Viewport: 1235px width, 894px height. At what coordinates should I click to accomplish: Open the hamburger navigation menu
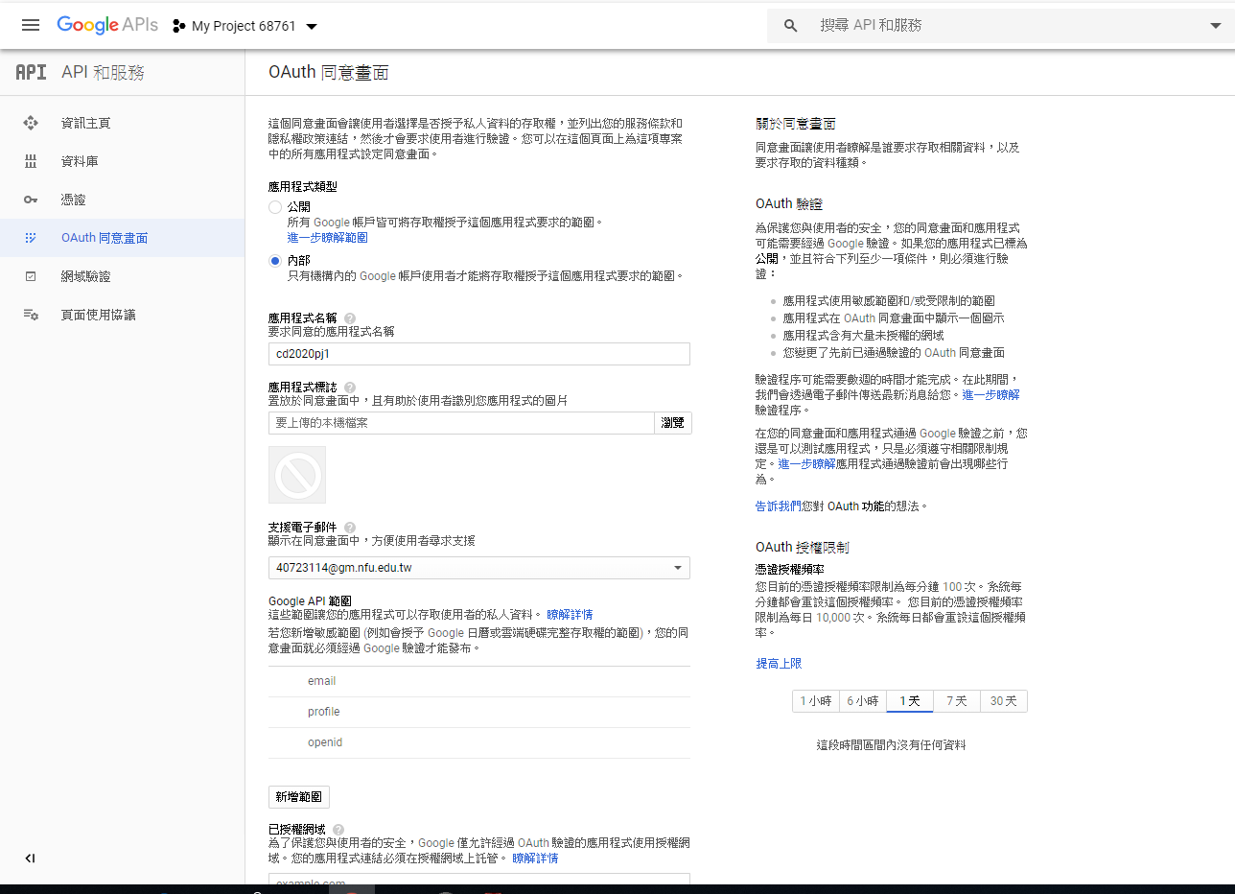point(31,26)
